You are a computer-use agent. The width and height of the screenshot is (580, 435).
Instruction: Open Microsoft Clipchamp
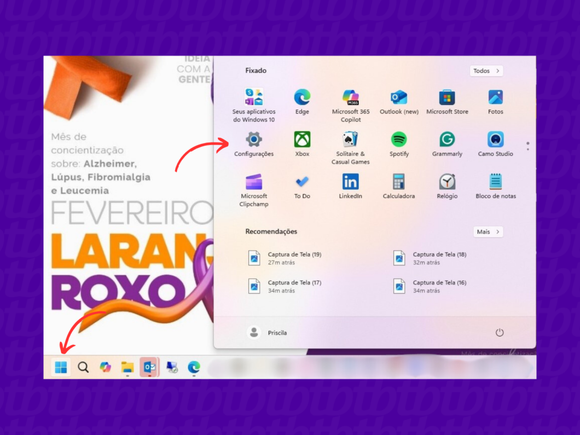click(x=254, y=182)
